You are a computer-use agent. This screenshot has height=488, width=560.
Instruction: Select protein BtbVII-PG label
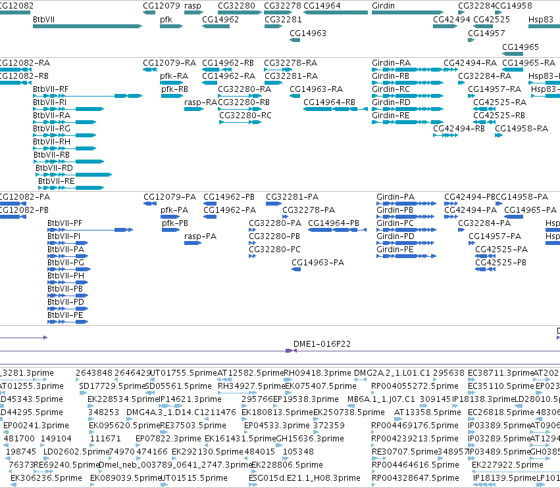pyautogui.click(x=66, y=263)
